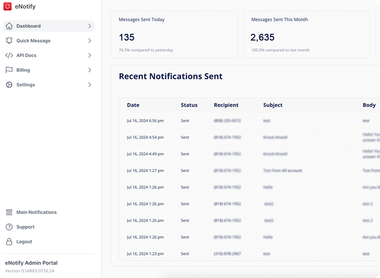Click the Support link
Viewport: 380px width, 278px height.
(25, 227)
